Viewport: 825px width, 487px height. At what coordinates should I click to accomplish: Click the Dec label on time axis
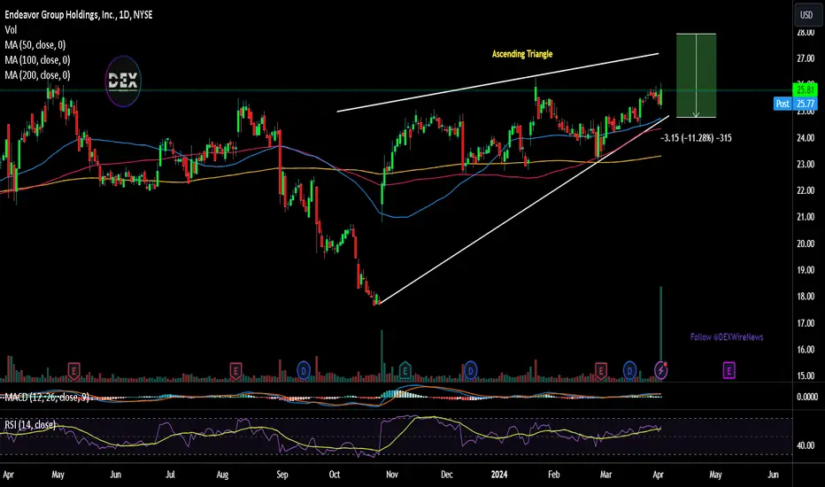(x=446, y=475)
